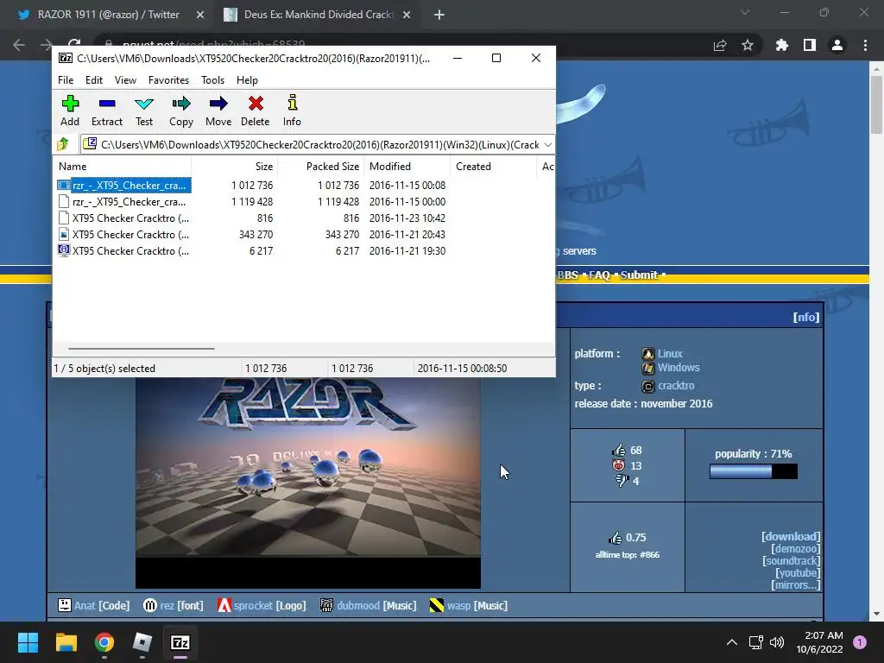Sort by Created column header

tap(493, 167)
